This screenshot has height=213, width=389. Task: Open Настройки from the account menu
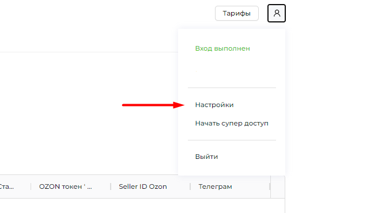click(214, 105)
